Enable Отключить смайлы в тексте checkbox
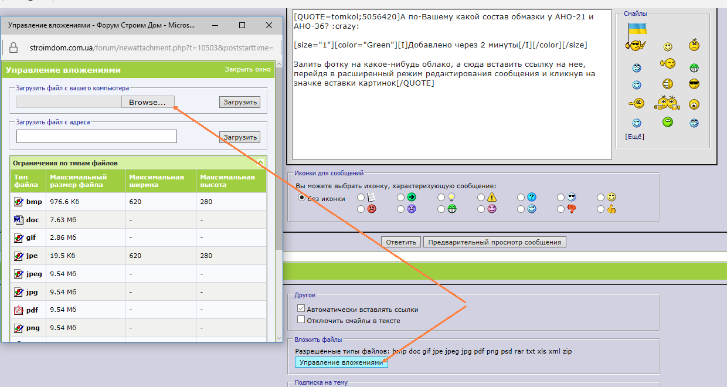 [x=301, y=320]
